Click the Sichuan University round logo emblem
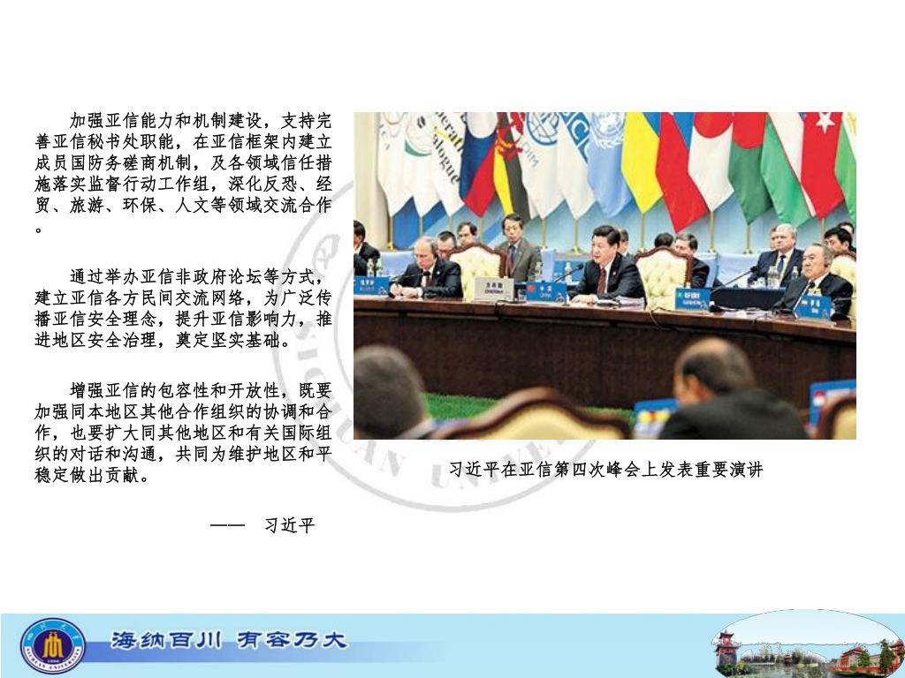The height and width of the screenshot is (678, 905). 52,645
